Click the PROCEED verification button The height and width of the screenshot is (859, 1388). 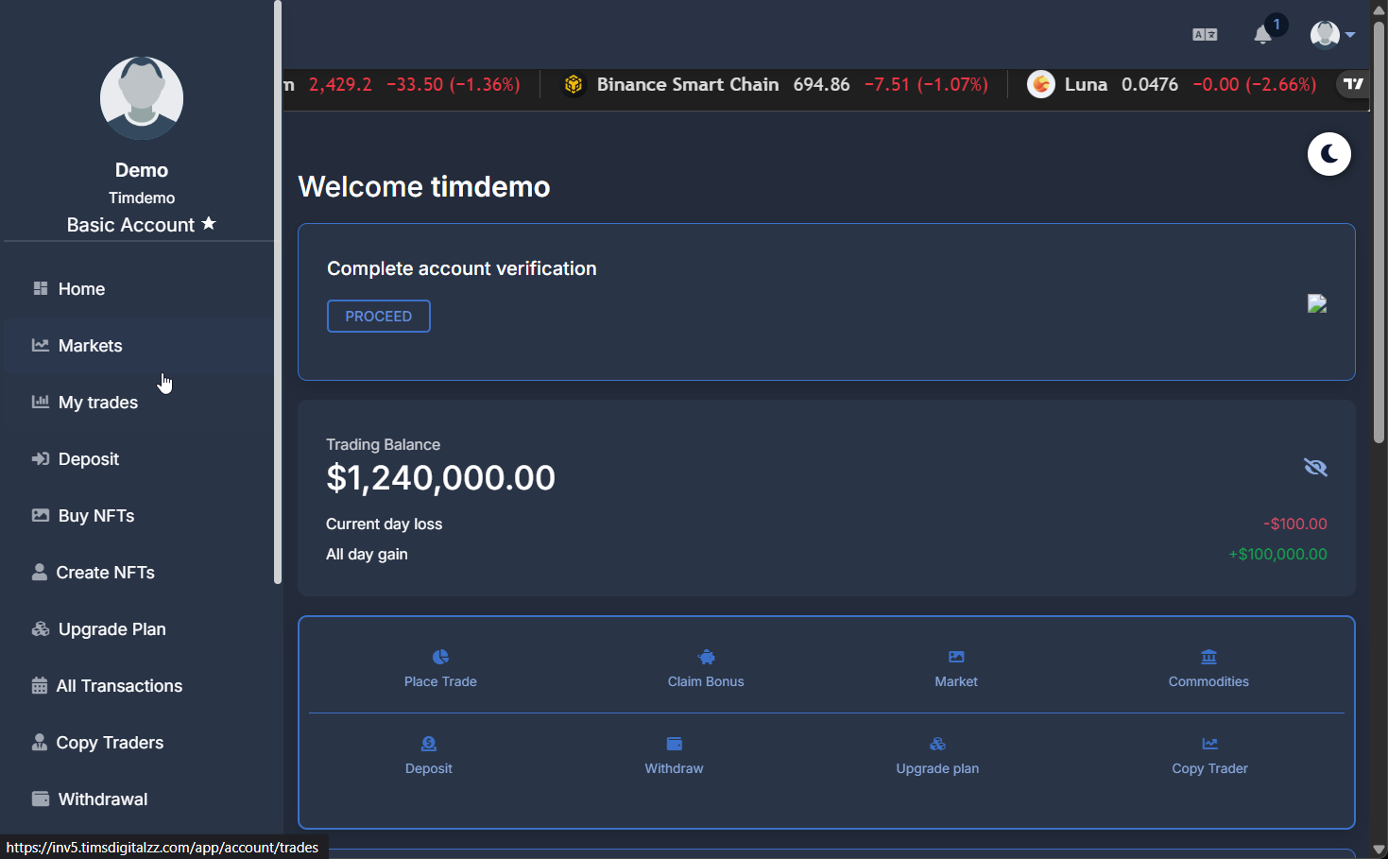pyautogui.click(x=379, y=317)
